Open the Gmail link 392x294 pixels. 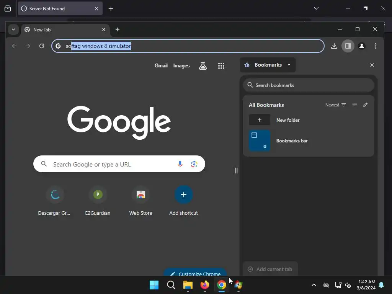point(161,66)
